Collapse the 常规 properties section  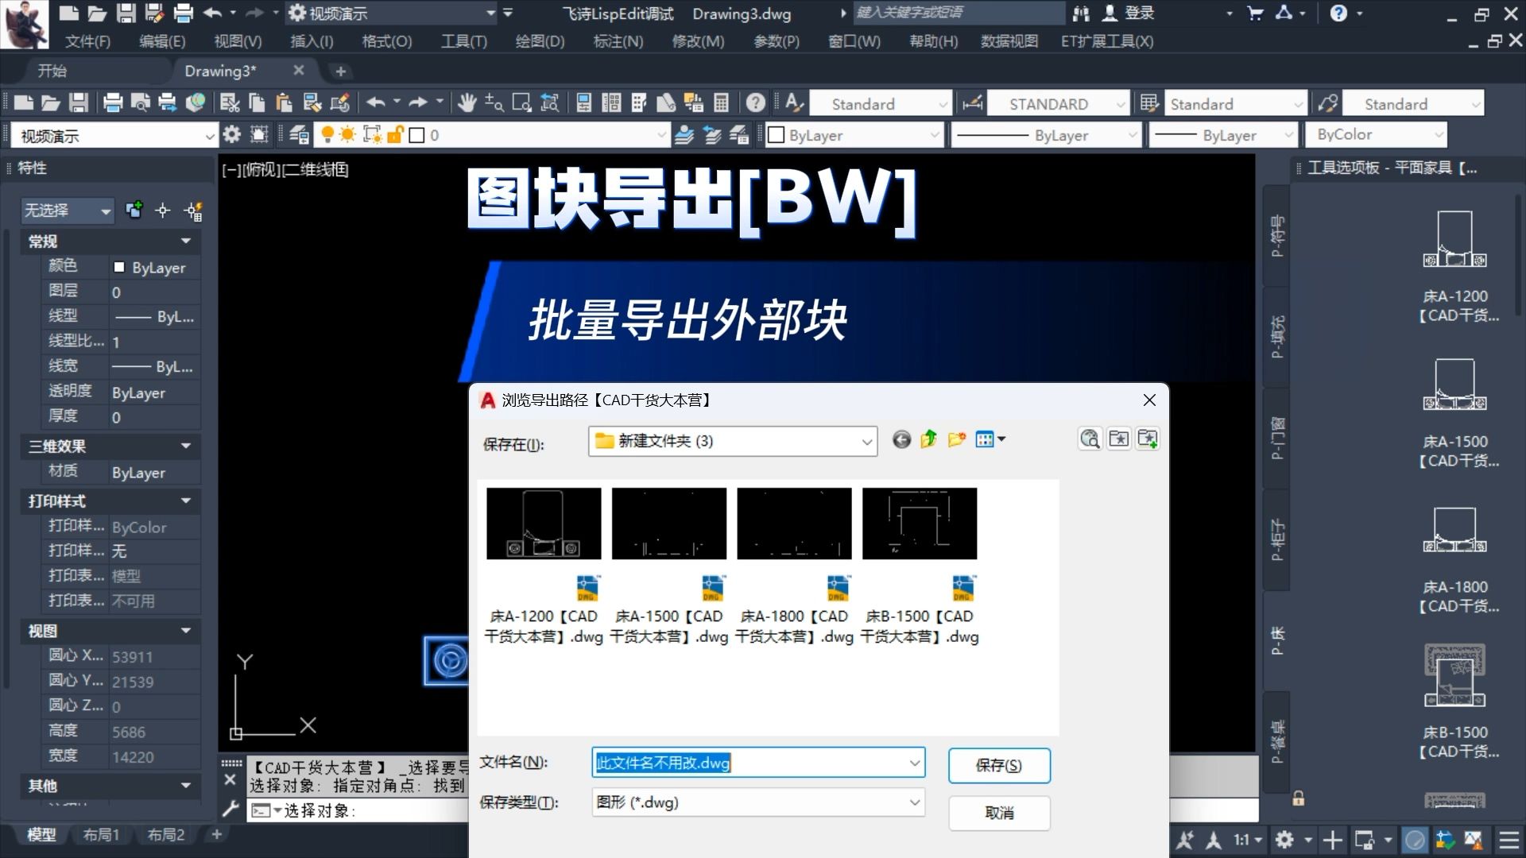coord(186,241)
